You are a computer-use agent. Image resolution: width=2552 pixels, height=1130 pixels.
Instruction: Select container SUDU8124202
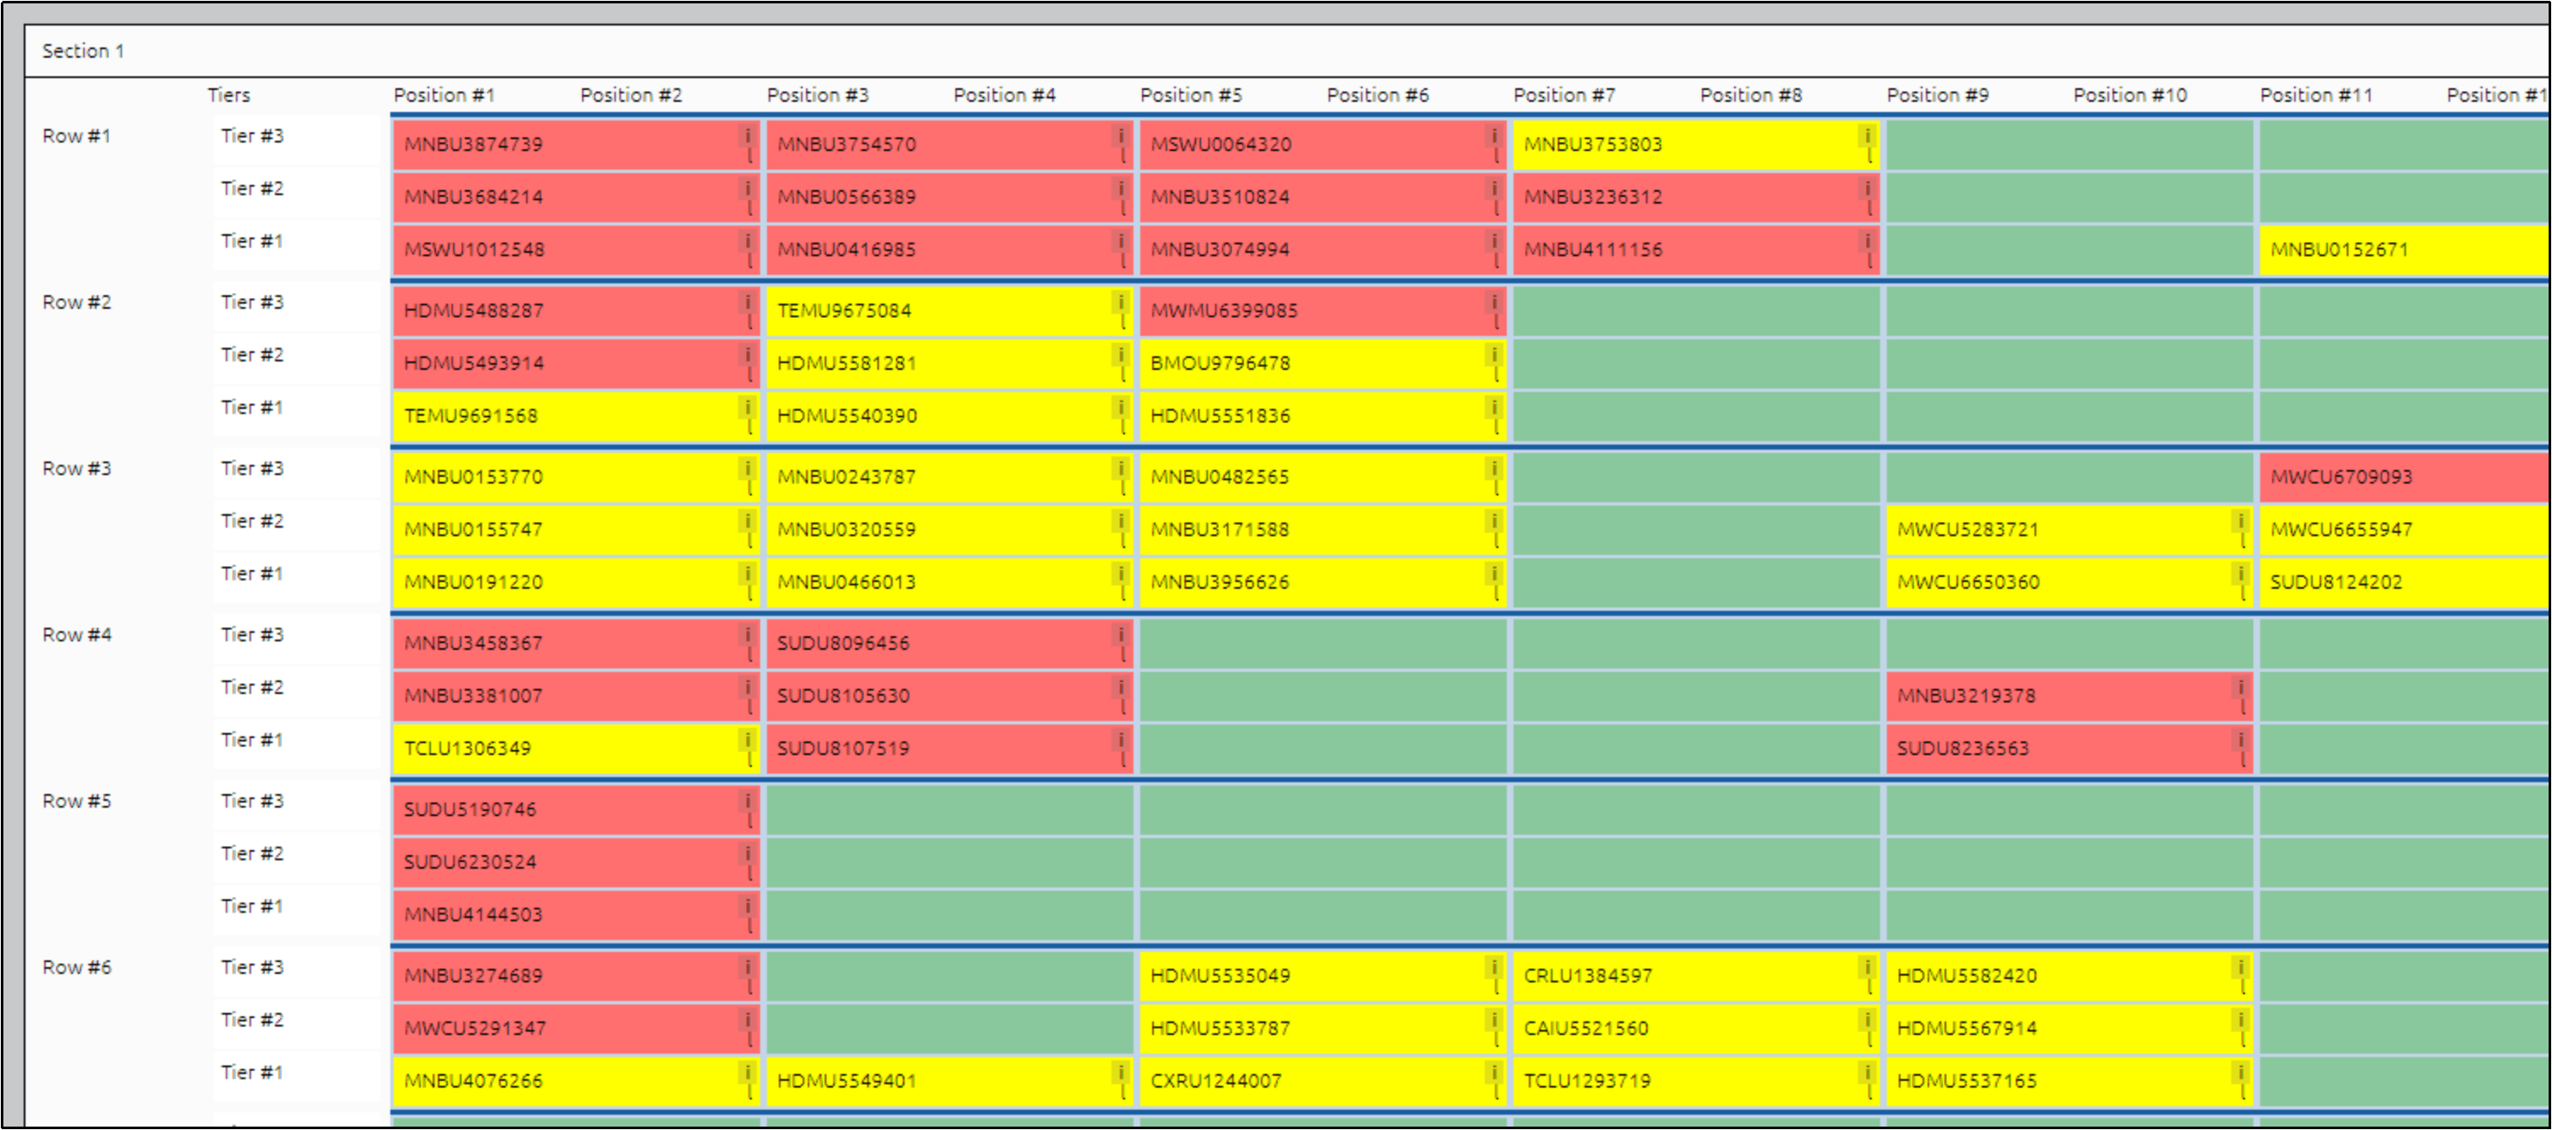[2404, 582]
